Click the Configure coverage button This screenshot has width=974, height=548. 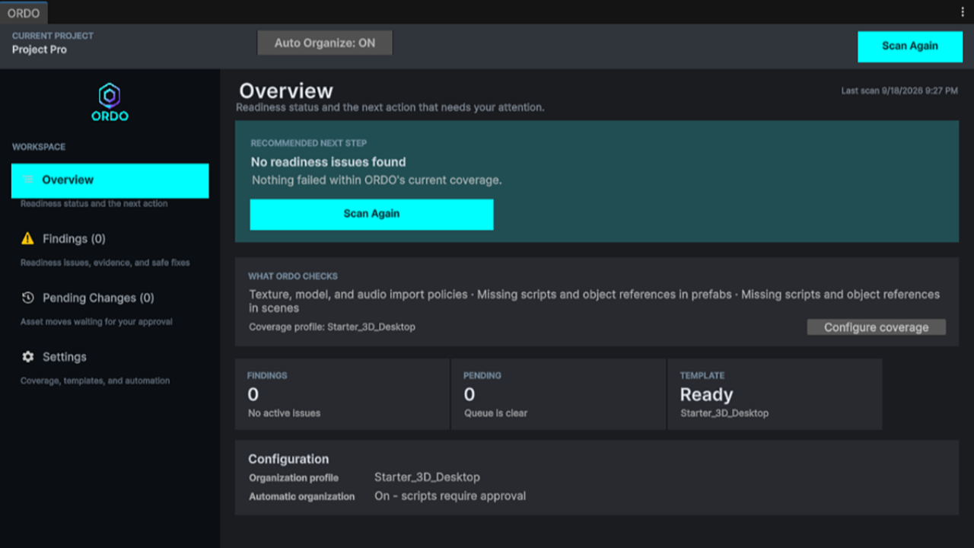click(x=876, y=327)
